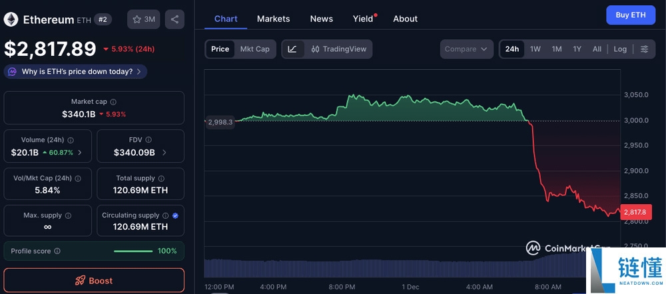Open the About tab

405,19
